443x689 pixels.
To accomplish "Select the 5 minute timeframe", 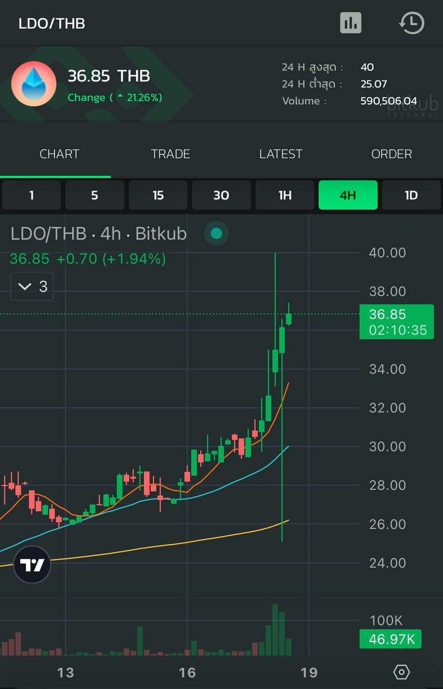I will pos(95,195).
